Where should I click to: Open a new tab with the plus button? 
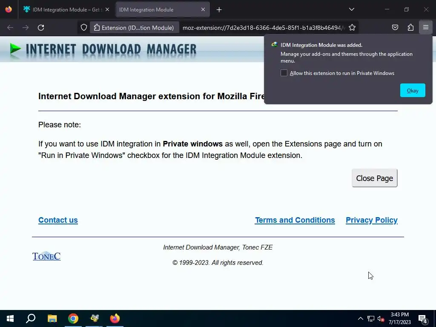(219, 10)
